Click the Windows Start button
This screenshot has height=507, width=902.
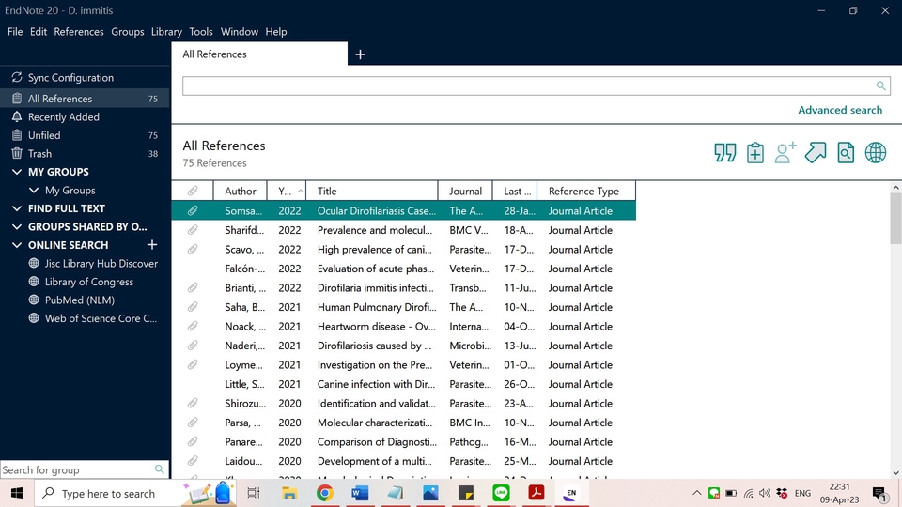[x=17, y=493]
